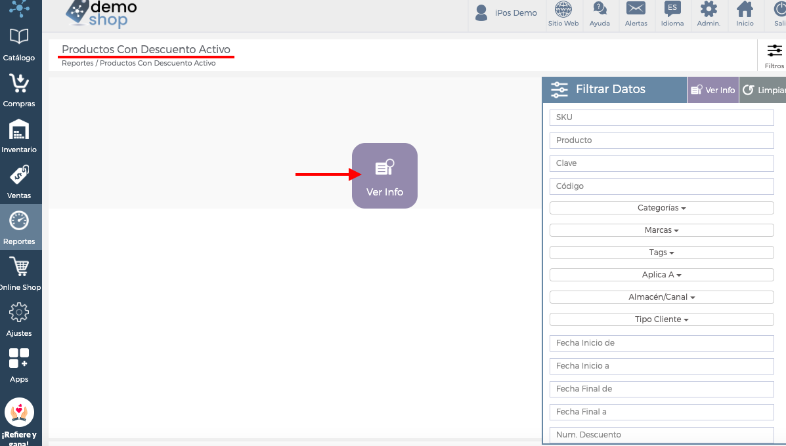Focus the Fecha Inicio a field
The height and width of the screenshot is (446, 786).
[x=662, y=367]
